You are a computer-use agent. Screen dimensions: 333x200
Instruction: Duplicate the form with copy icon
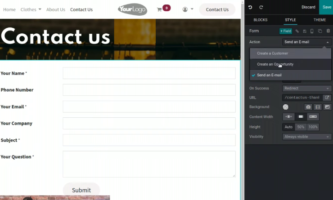coord(320,31)
